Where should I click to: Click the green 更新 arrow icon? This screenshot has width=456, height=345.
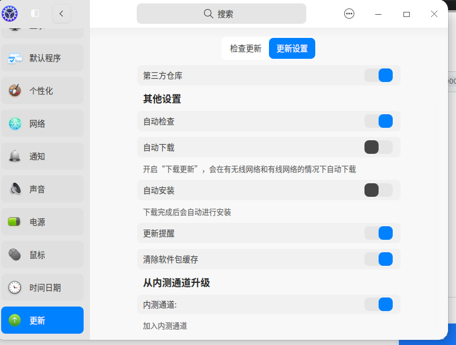[15, 320]
